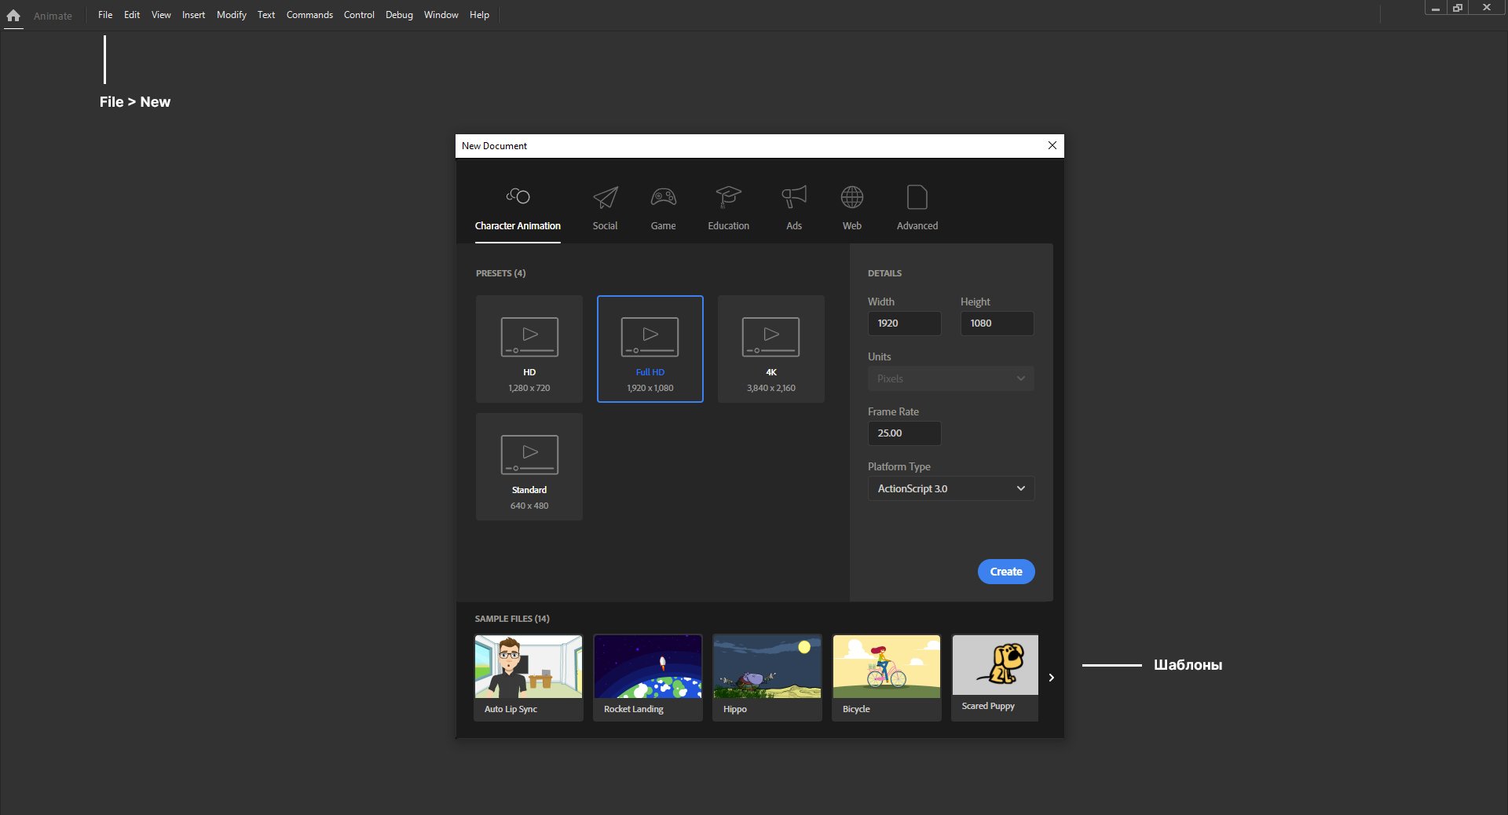Switch to the Game tab label
The image size is (1508, 815).
pos(664,226)
